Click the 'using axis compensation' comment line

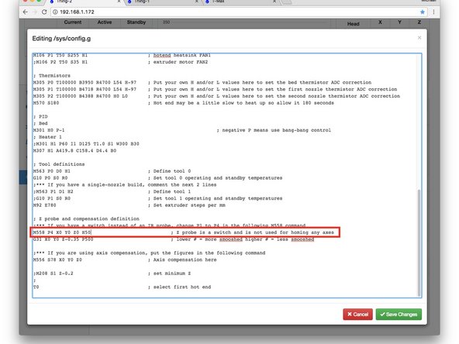(x=150, y=253)
